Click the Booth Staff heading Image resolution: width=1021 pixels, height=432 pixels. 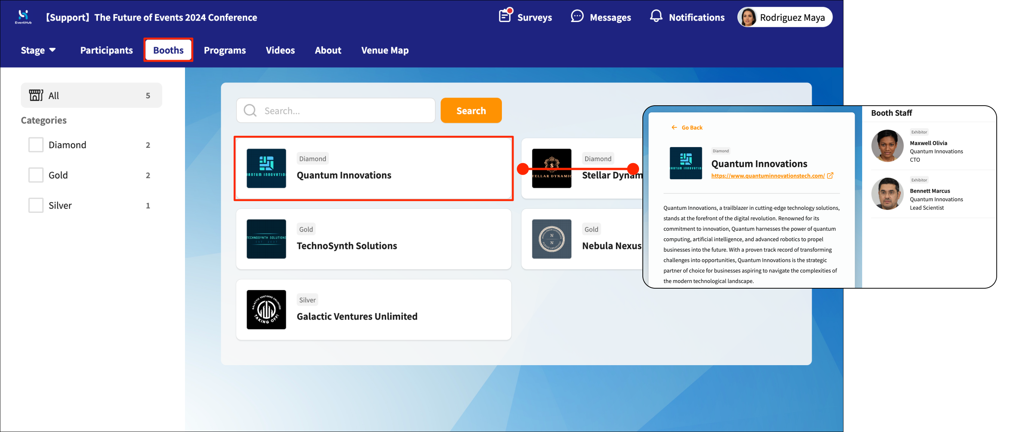click(x=891, y=113)
